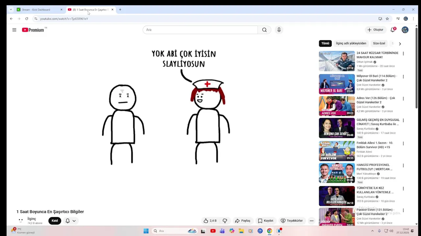View site information icon in address bar
This screenshot has height=236, width=421.
point(36,19)
